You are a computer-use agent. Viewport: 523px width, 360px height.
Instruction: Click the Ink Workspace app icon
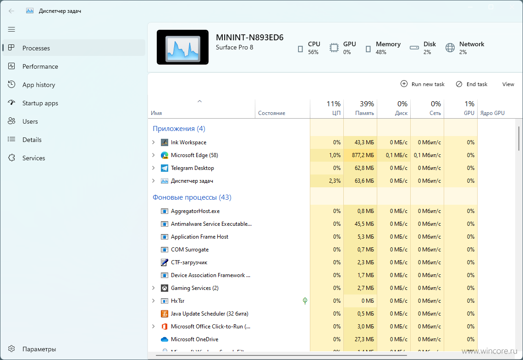click(x=165, y=142)
